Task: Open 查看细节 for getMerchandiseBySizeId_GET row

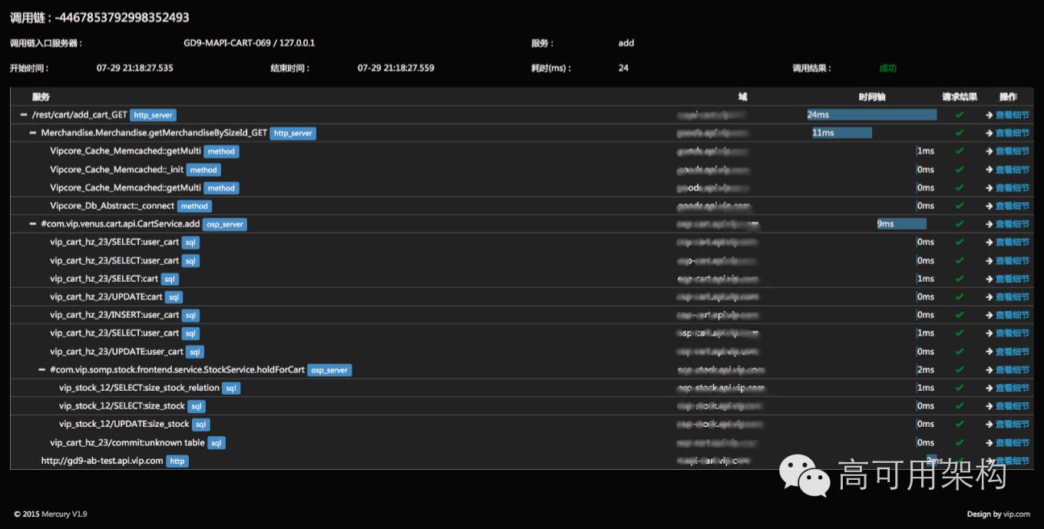Action: tap(1013, 134)
